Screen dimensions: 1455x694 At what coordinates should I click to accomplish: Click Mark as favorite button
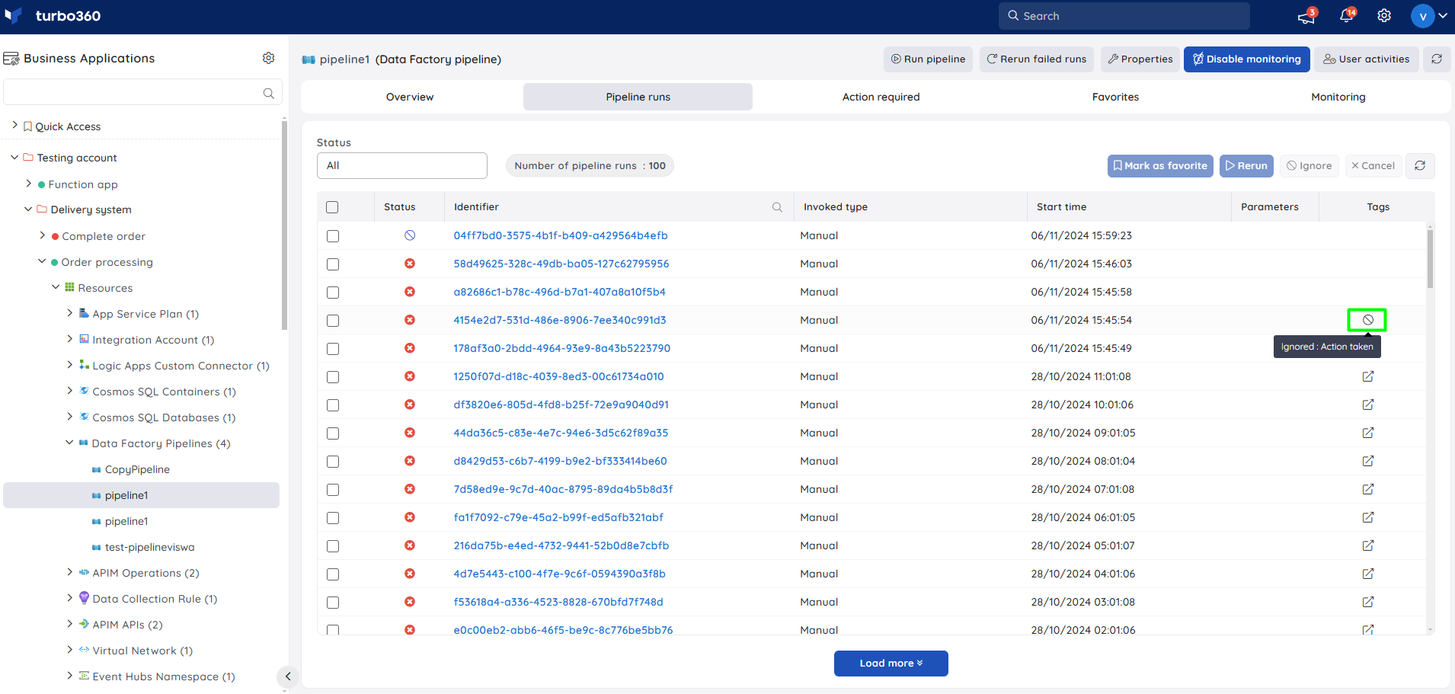pyautogui.click(x=1160, y=165)
